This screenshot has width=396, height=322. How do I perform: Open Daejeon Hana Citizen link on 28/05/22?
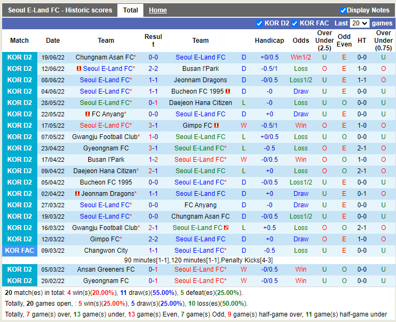click(x=200, y=103)
